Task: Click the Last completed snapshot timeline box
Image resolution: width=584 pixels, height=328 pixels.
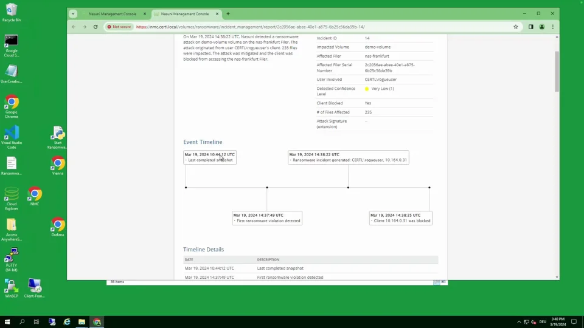Action: coord(210,157)
